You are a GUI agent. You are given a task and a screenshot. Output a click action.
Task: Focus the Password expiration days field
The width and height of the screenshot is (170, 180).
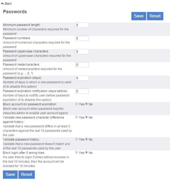coord(82,78)
